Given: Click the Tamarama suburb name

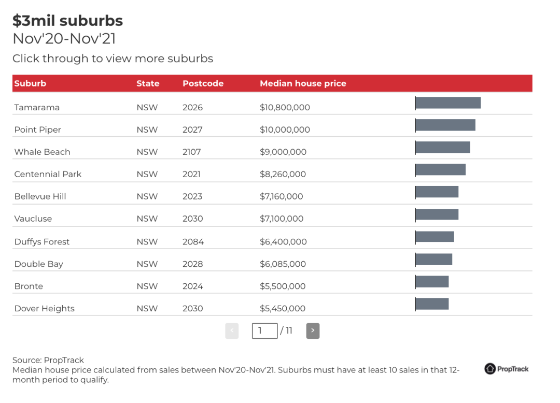Looking at the screenshot, I should click(37, 107).
